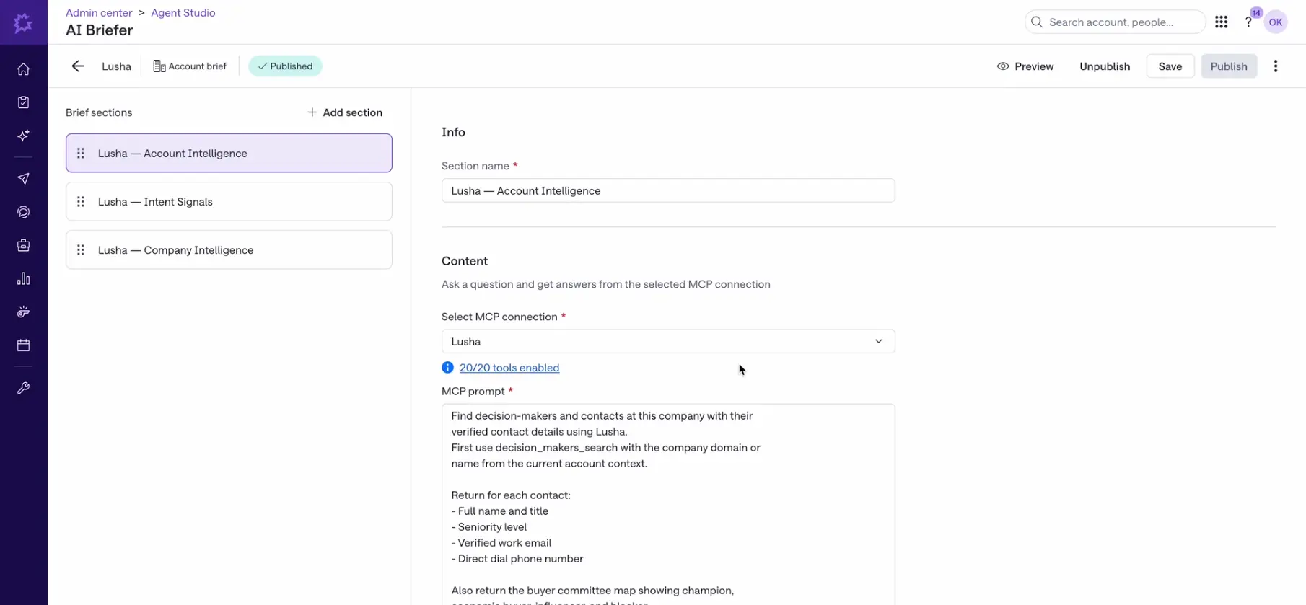Screen dimensions: 1306x605
Task: Open the calendar sidebar icon
Action: tap(23, 345)
